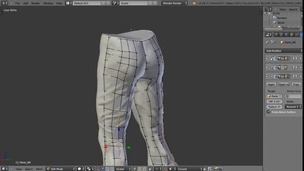
Task: Toggle render visibility of the second modifier
Action: pyautogui.click(x=279, y=67)
